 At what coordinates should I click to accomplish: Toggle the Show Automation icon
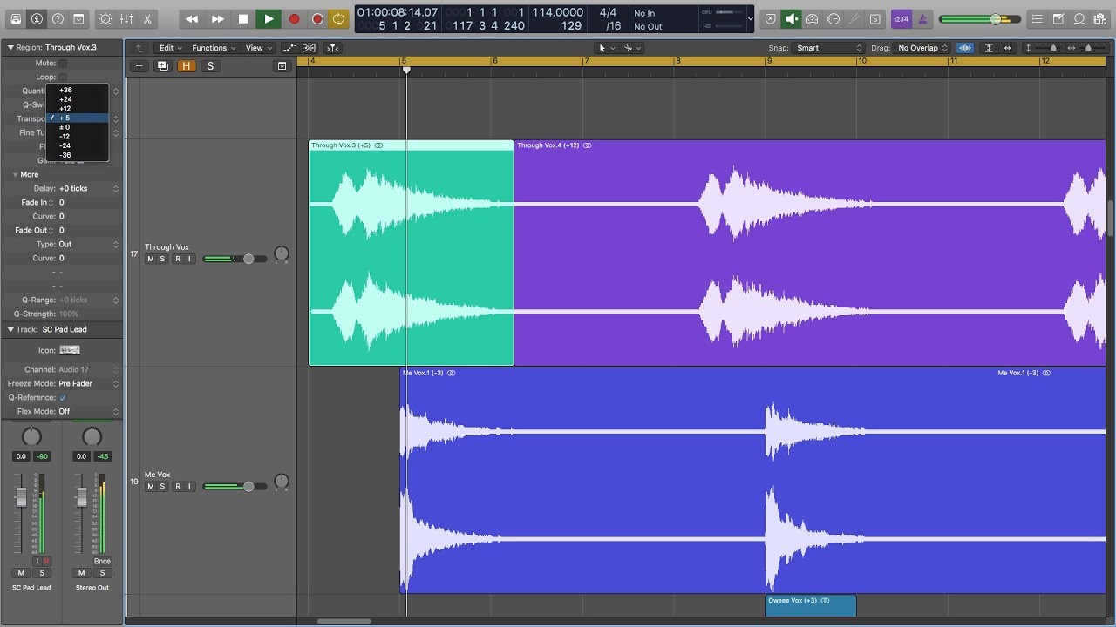pyautogui.click(x=289, y=48)
